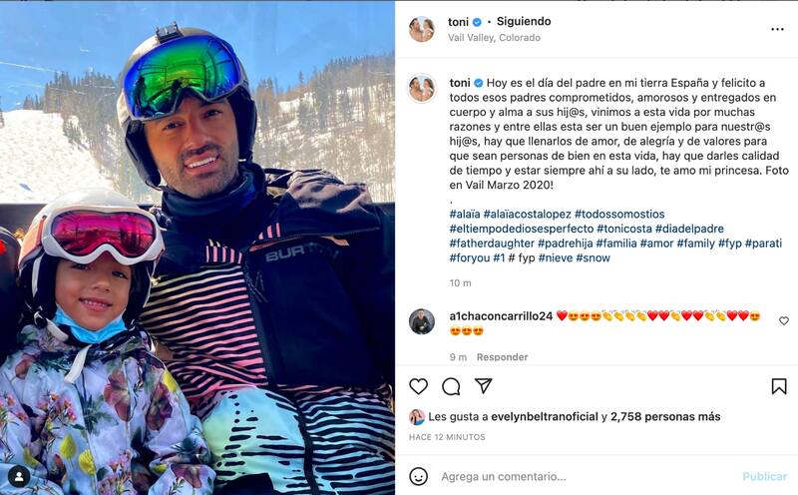Open emoji picker smiley icon
Screen dimensions: 798x495
(418, 477)
